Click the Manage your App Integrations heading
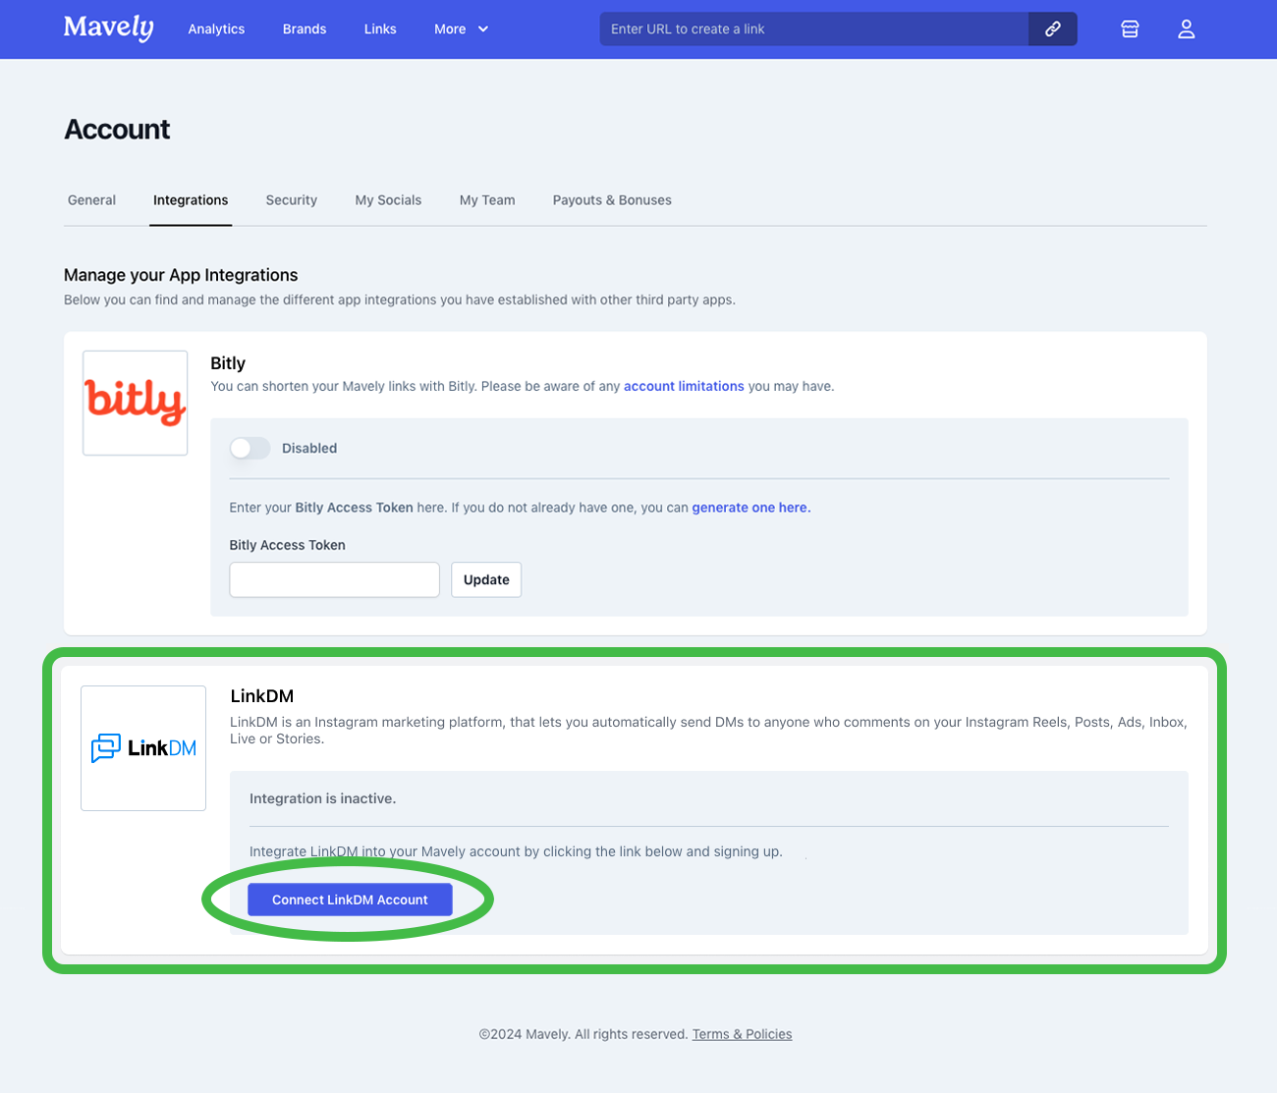Viewport: 1277px width, 1093px height. pos(181,275)
